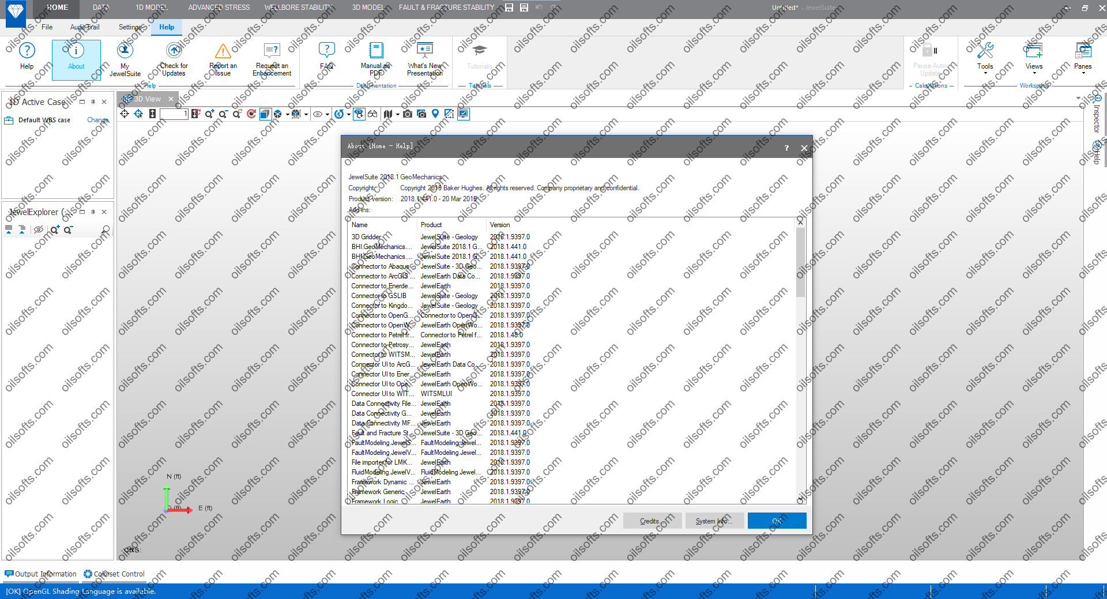Expand the bounding box dropdown arrow

click(x=306, y=115)
